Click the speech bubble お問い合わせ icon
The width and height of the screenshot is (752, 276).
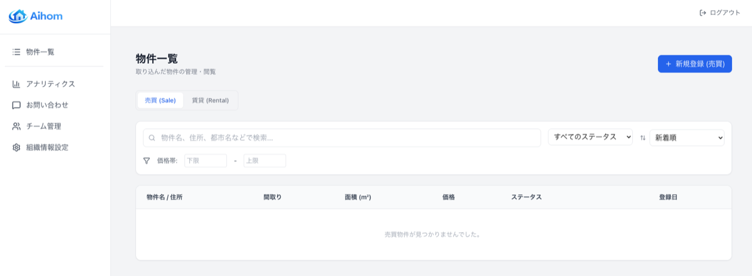pos(16,105)
